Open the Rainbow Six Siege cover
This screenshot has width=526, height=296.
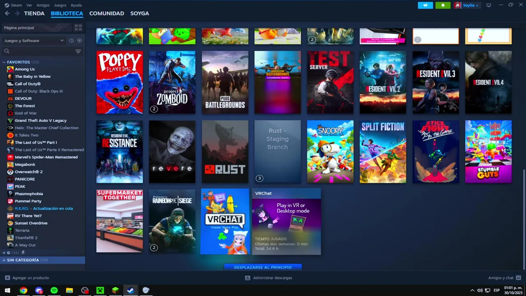coord(172,221)
